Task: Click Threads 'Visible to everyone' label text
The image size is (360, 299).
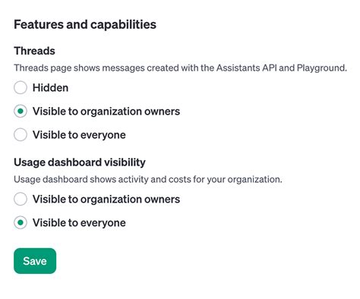Action: (x=79, y=135)
